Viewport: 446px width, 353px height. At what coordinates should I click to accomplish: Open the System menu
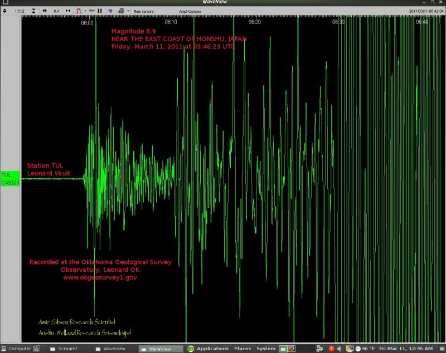(266, 349)
